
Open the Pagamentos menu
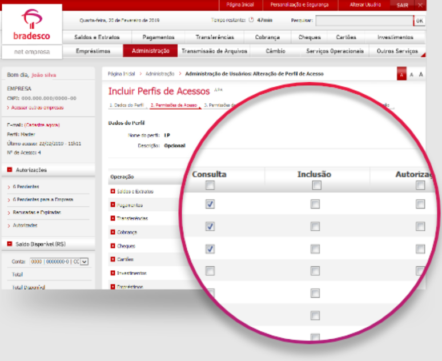pyautogui.click(x=158, y=37)
